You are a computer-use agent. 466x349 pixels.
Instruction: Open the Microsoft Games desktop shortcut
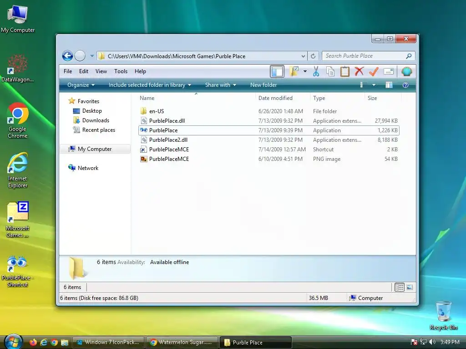click(x=18, y=220)
